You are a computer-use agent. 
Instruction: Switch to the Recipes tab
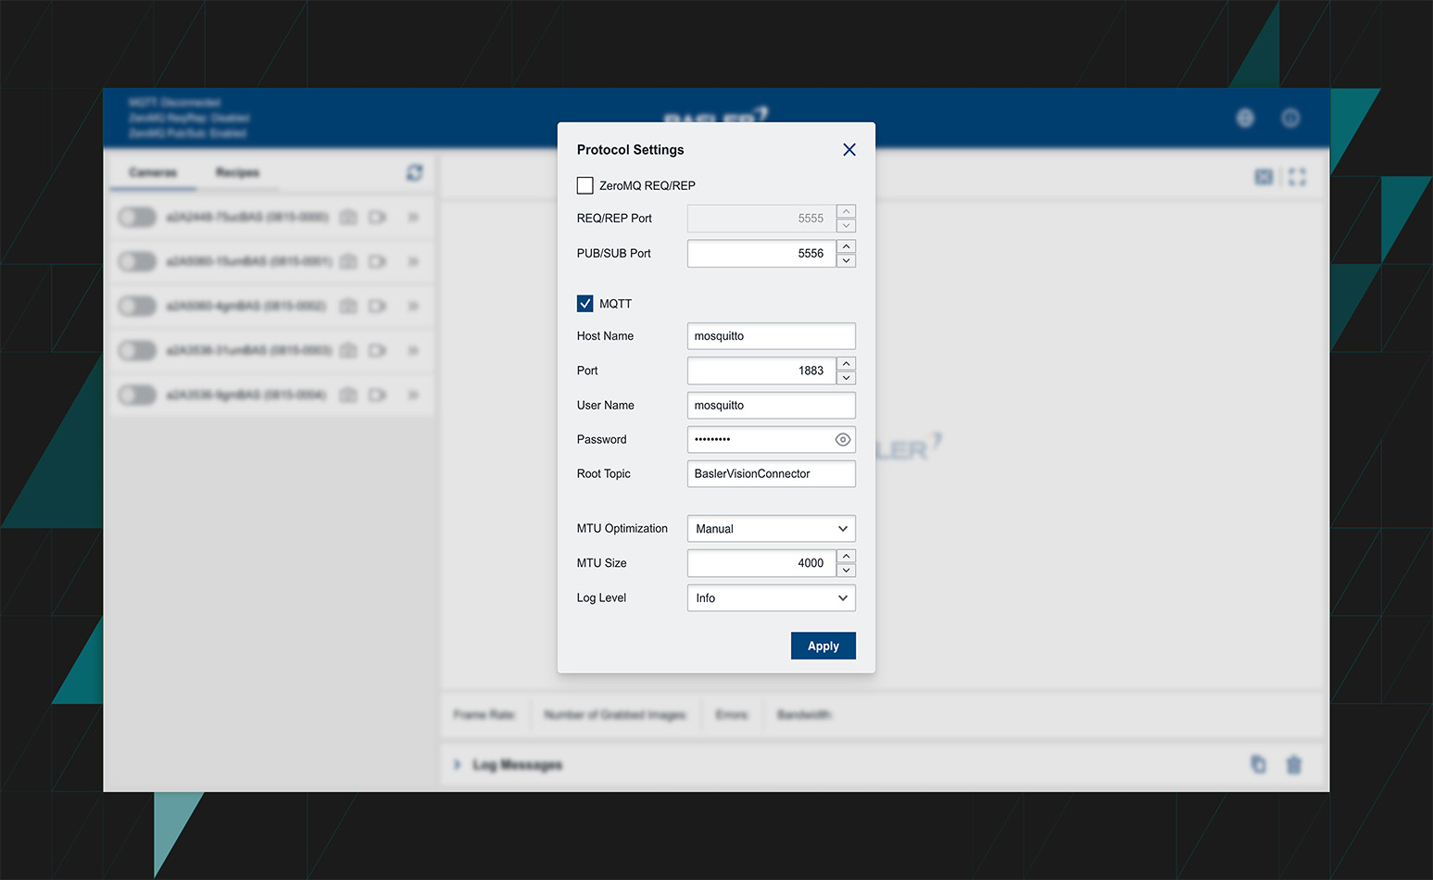tap(238, 173)
